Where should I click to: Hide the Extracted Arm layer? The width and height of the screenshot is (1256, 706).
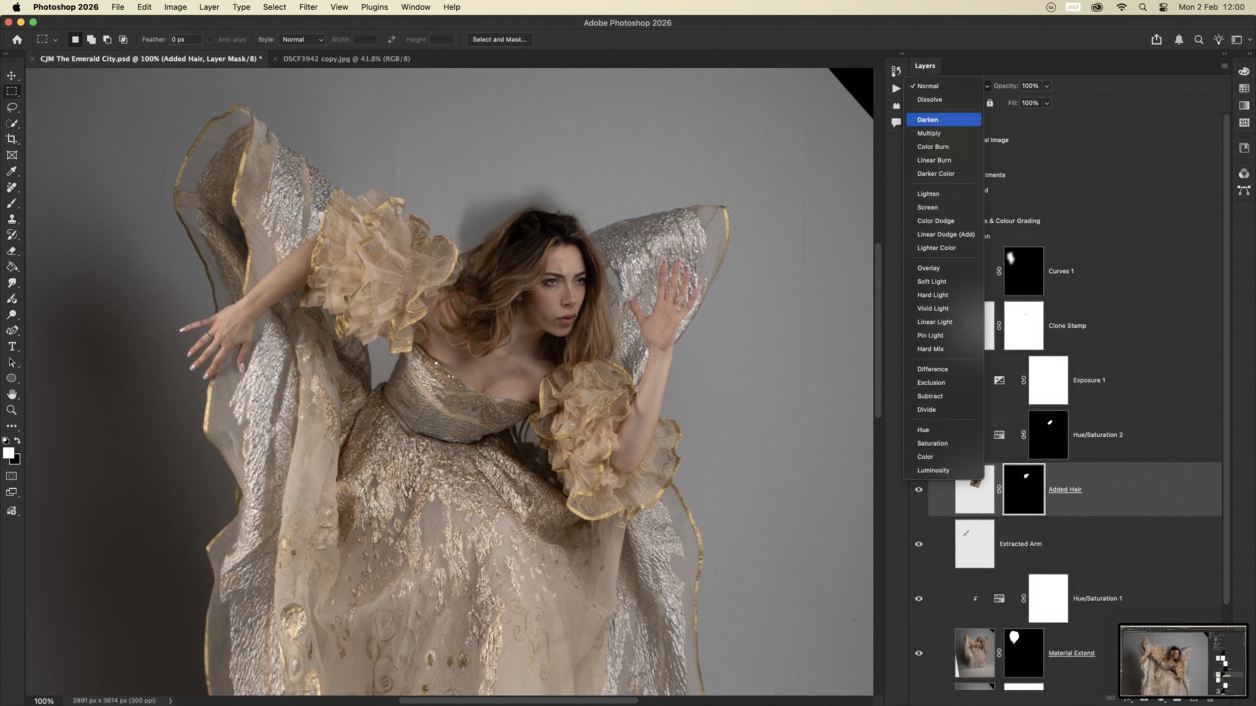(x=919, y=544)
